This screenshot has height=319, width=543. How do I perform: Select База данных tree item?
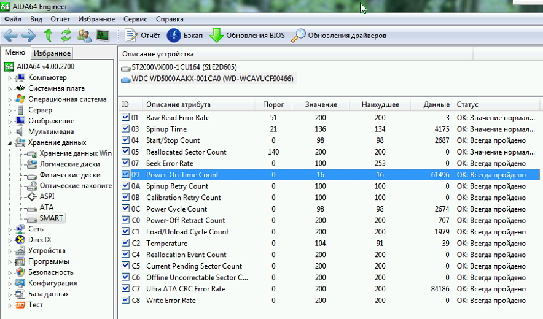point(49,294)
